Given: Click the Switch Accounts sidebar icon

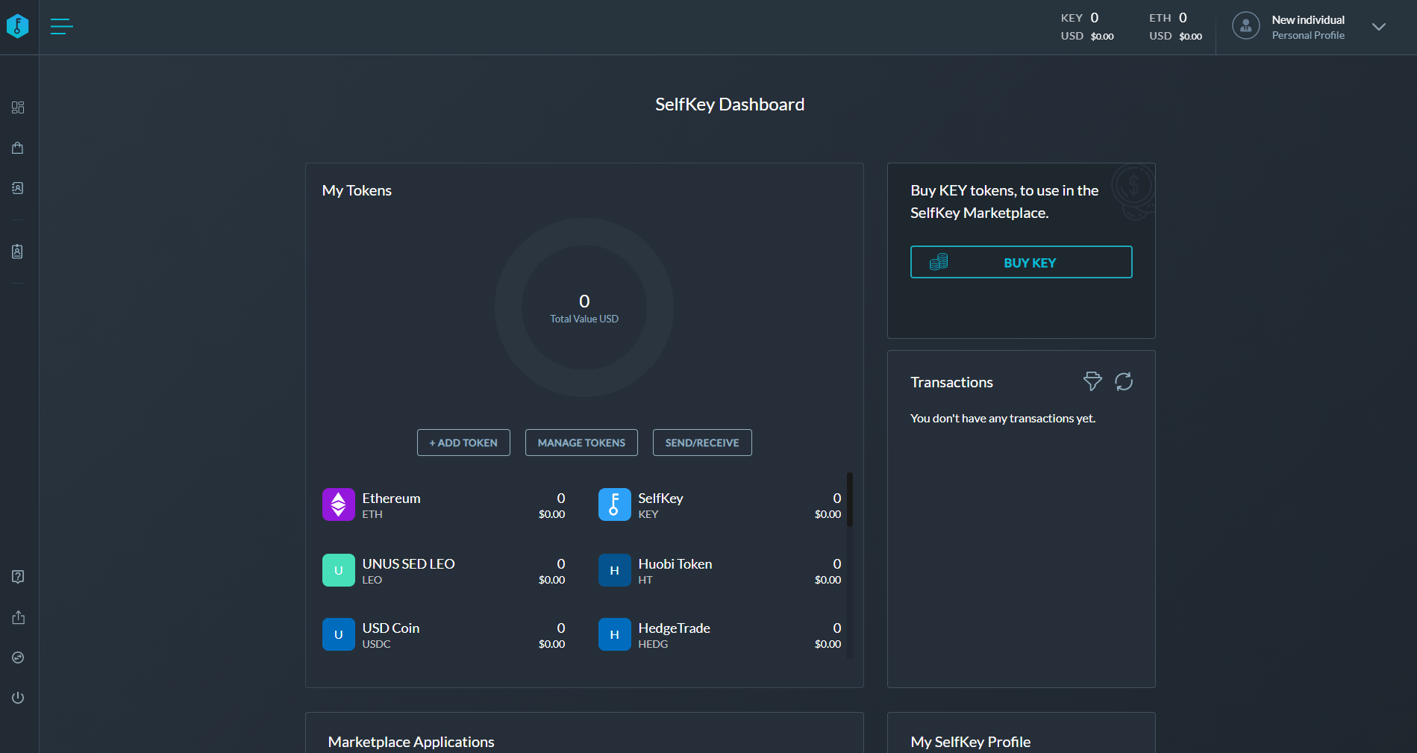Looking at the screenshot, I should 18,657.
